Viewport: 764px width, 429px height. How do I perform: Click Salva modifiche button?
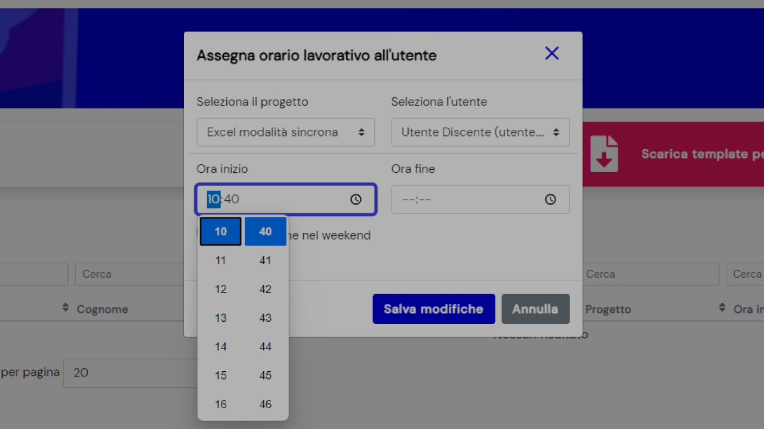pos(433,309)
